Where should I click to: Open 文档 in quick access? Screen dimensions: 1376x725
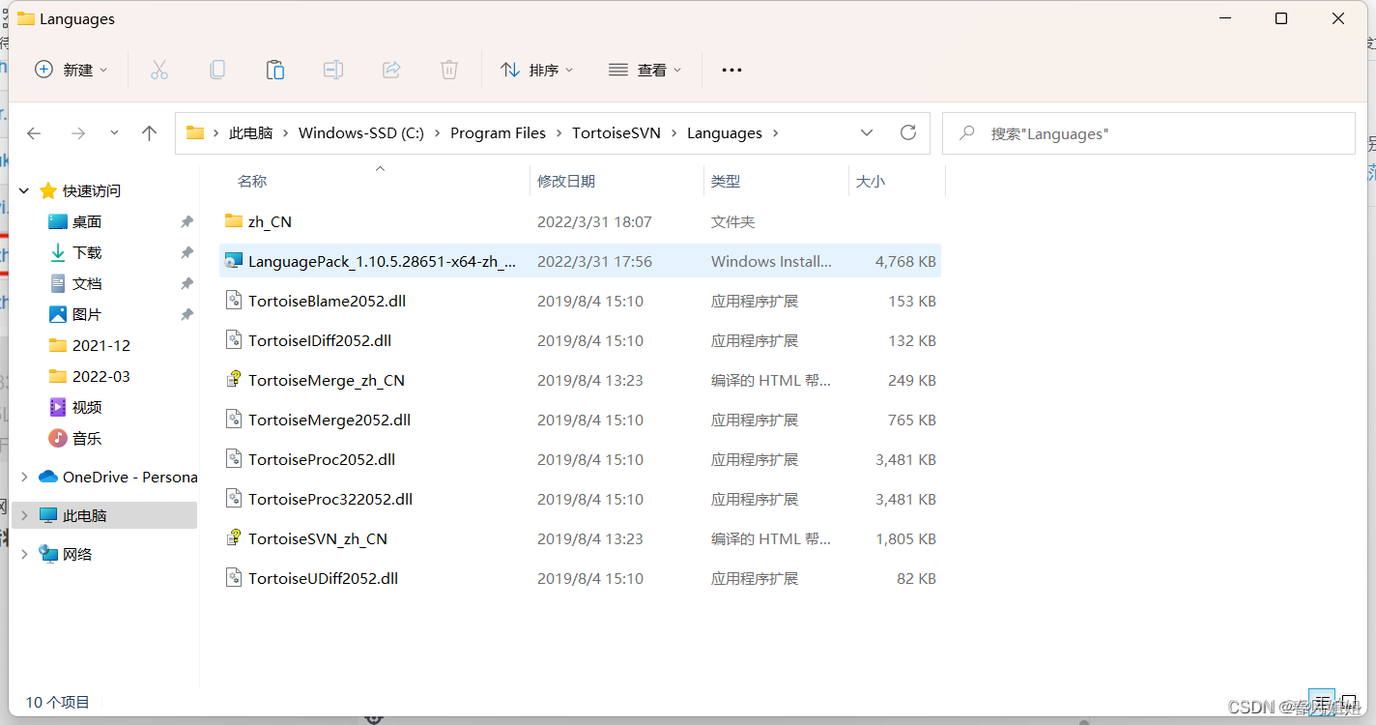coord(87,283)
